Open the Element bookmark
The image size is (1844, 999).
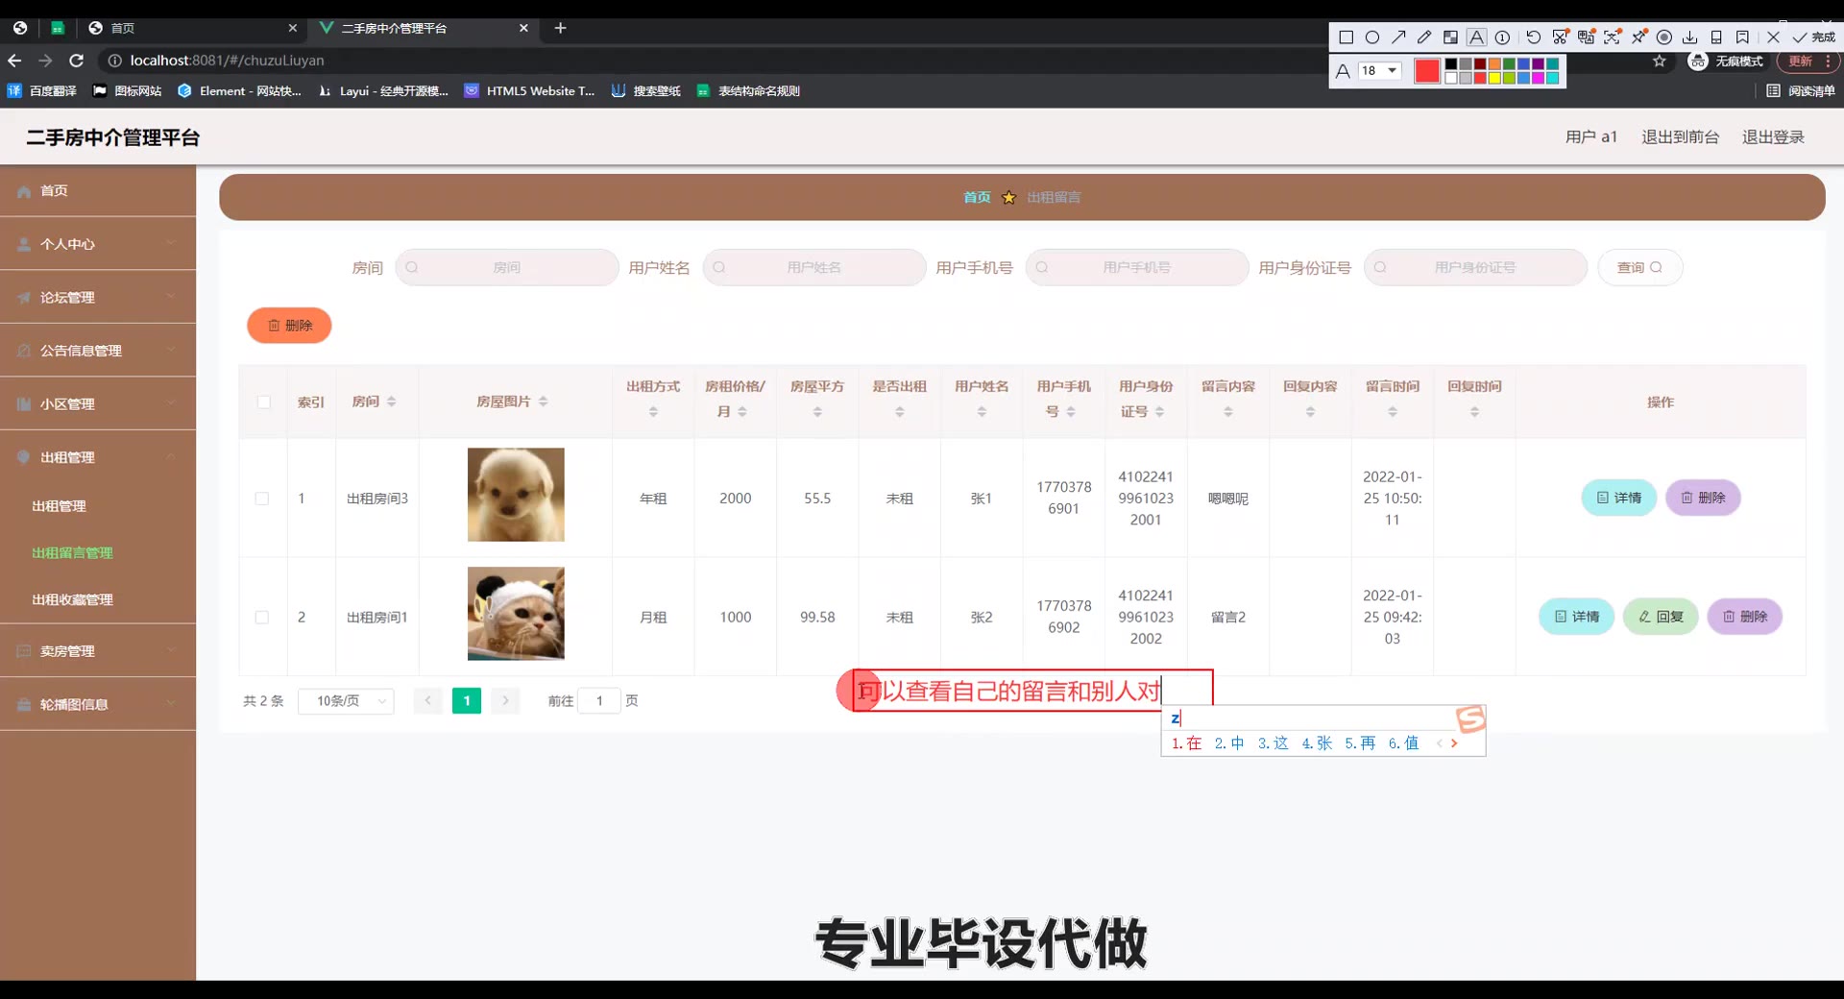point(240,91)
